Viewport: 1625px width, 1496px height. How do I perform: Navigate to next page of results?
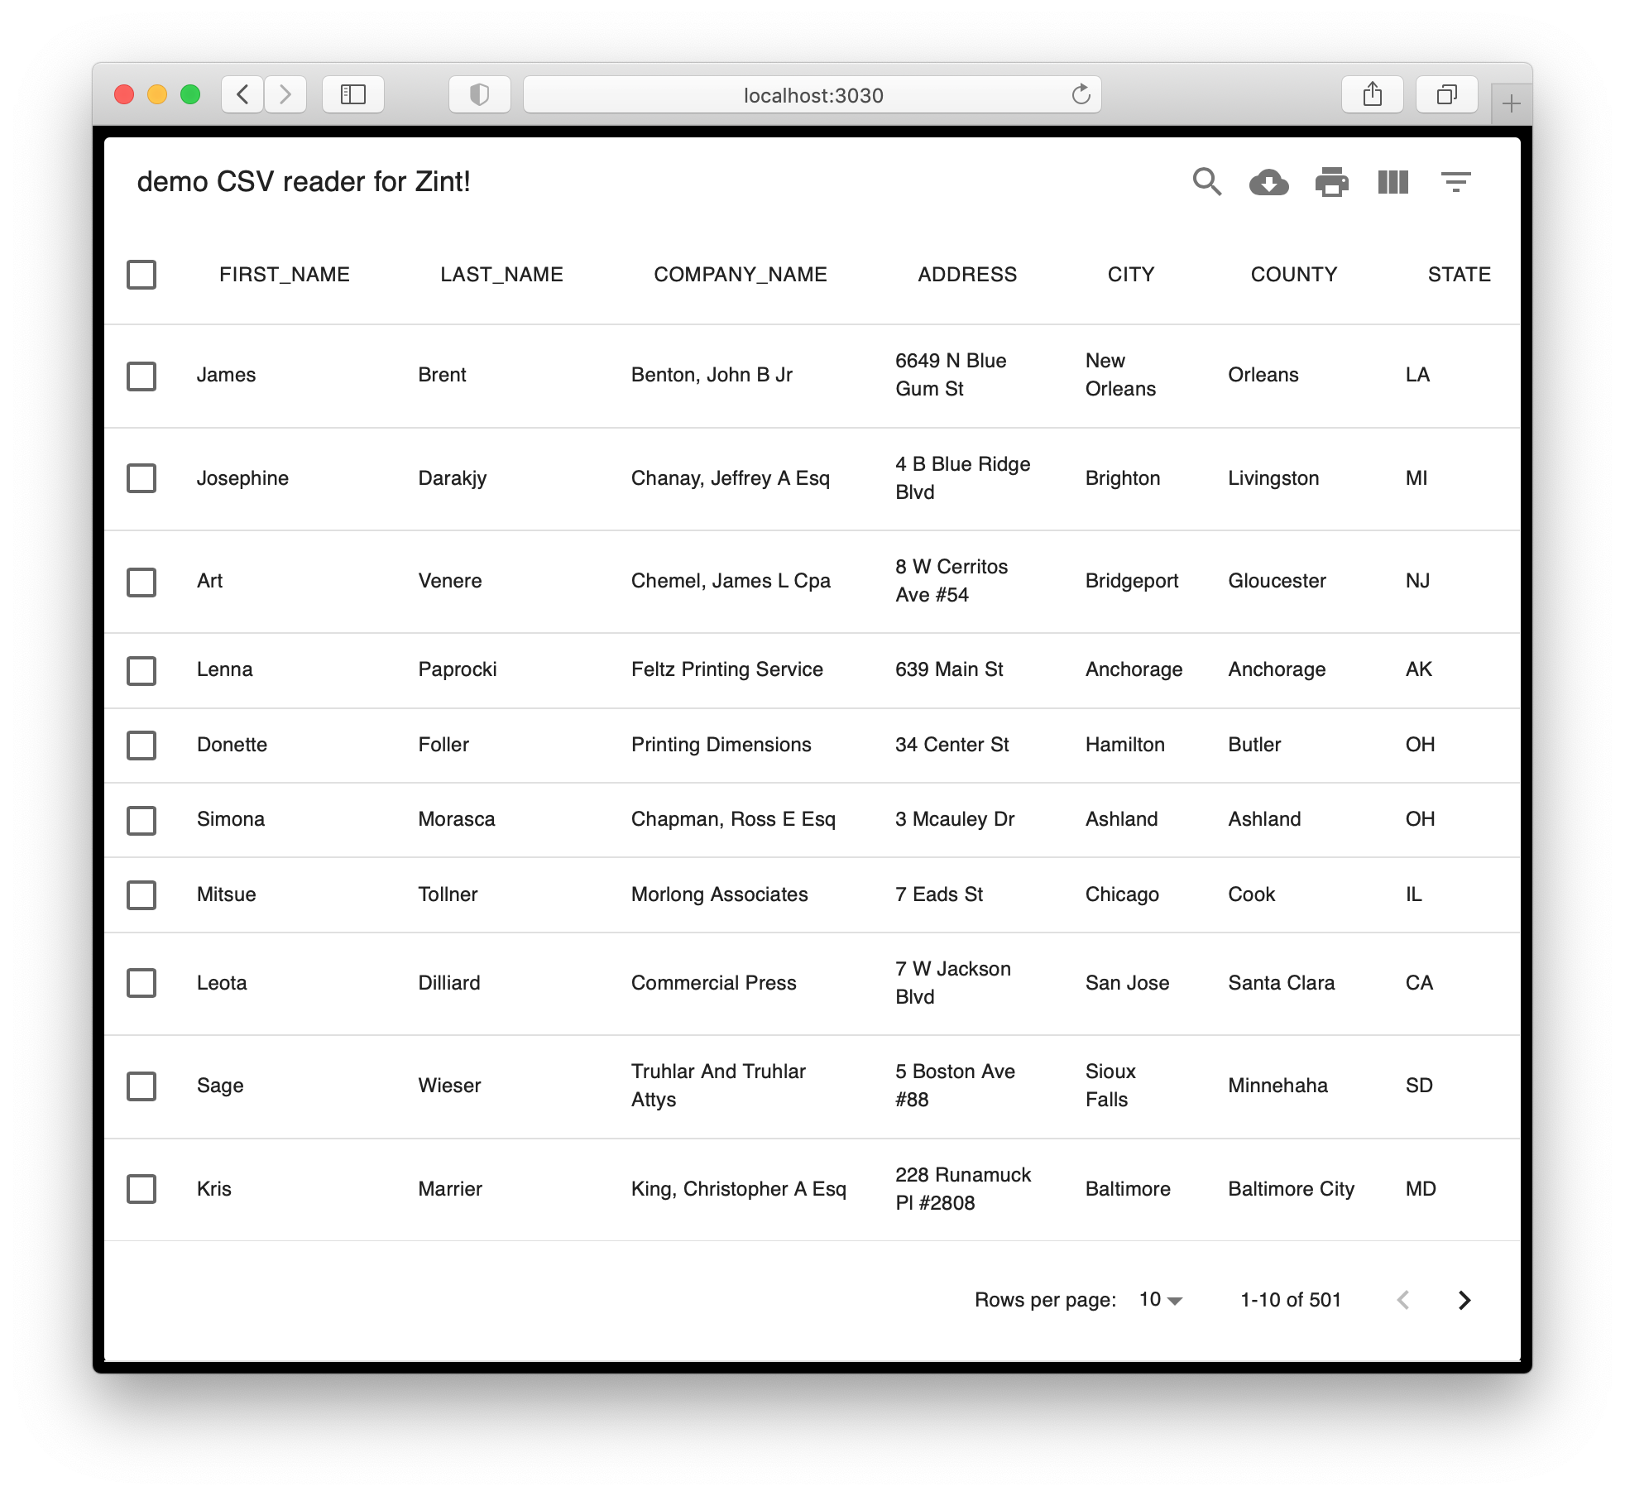click(x=1465, y=1299)
